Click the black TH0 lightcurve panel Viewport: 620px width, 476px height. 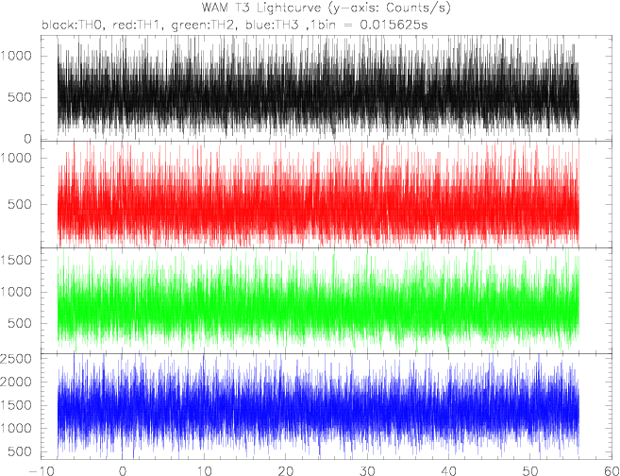coord(327,88)
